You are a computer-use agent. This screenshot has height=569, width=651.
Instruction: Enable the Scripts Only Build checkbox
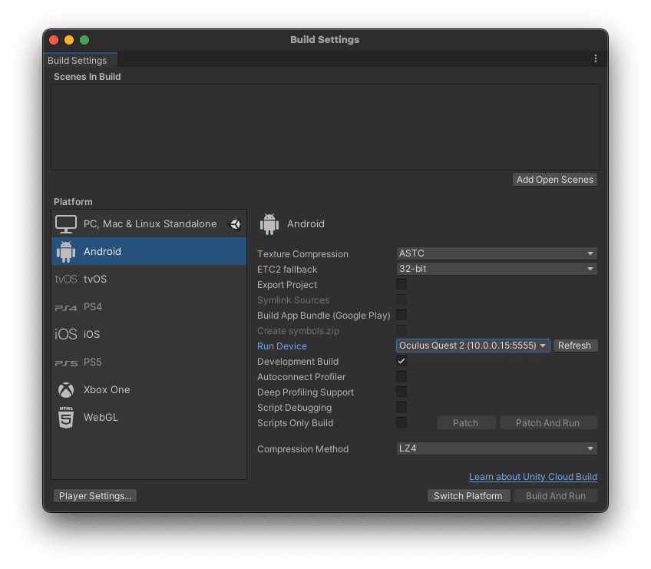click(x=402, y=423)
